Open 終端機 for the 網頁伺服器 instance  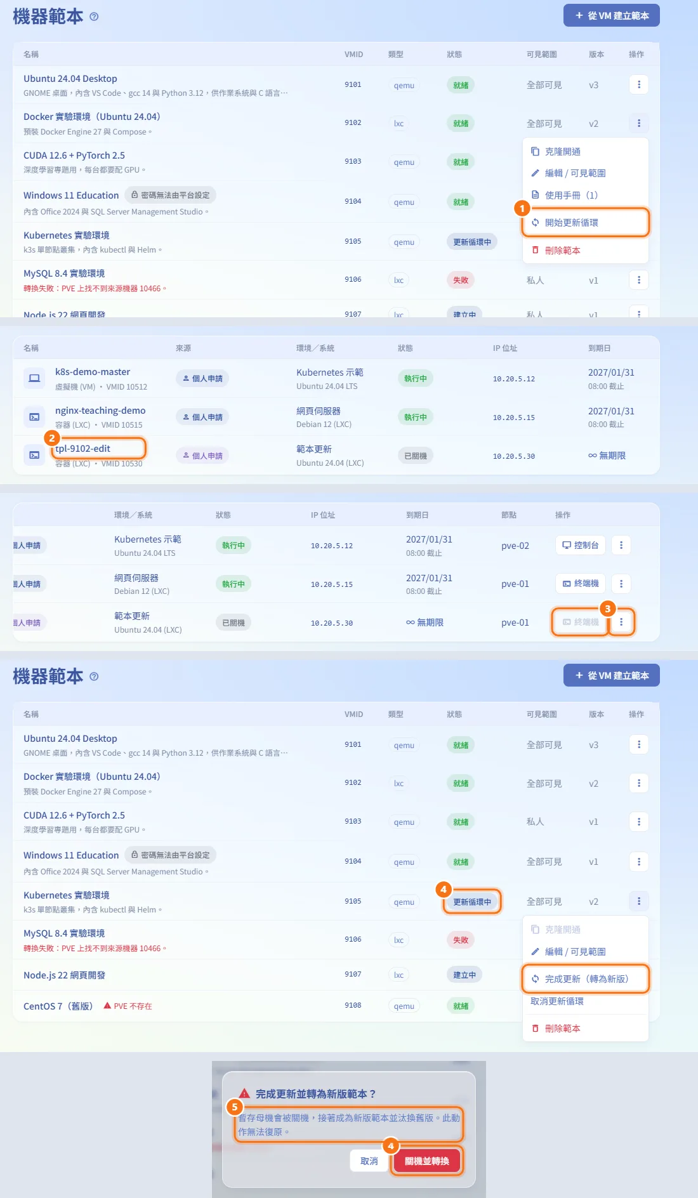pyautogui.click(x=581, y=584)
